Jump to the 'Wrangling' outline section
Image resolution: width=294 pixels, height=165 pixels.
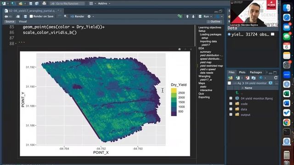204,76
